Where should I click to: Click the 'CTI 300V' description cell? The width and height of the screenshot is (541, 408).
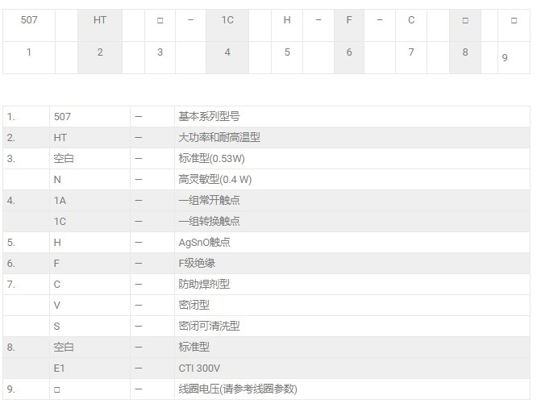point(198,368)
